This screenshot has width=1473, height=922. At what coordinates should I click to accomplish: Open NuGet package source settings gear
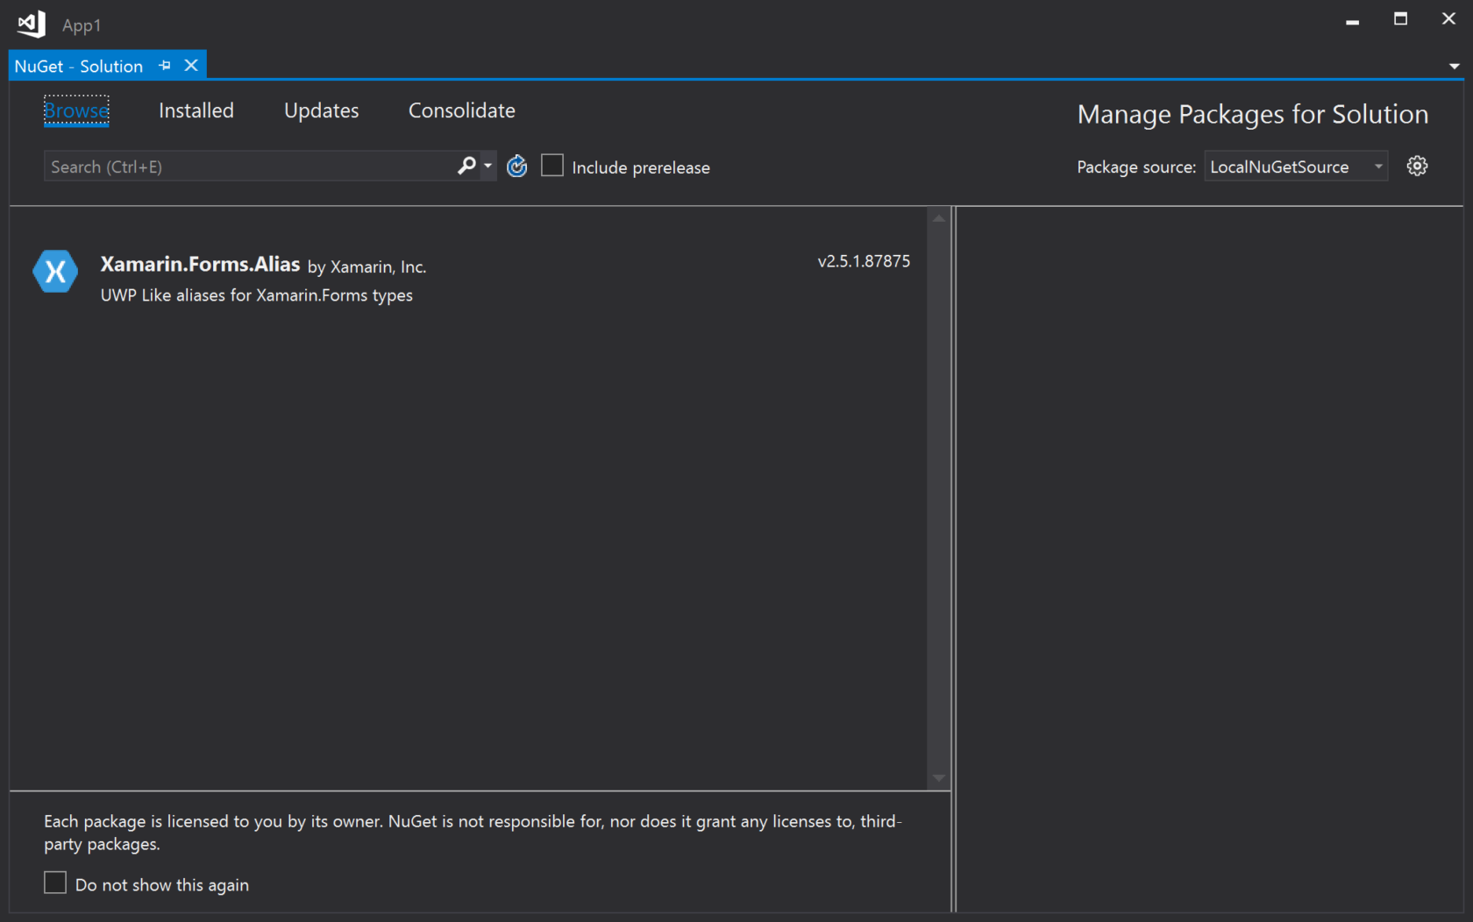pyautogui.click(x=1417, y=166)
